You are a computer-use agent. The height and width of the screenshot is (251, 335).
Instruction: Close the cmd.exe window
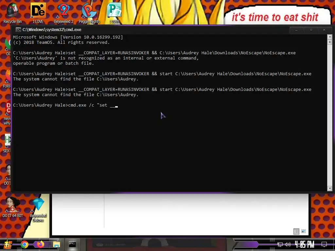[324, 30]
